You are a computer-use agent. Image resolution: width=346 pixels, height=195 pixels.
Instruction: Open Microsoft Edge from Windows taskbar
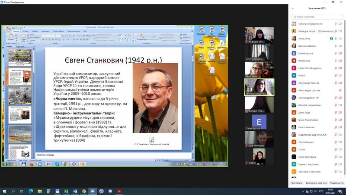point(31,191)
